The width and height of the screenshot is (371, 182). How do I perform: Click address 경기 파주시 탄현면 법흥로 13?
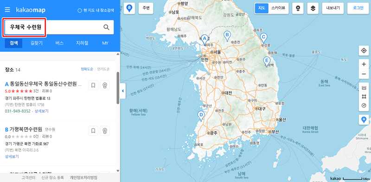[27, 98]
